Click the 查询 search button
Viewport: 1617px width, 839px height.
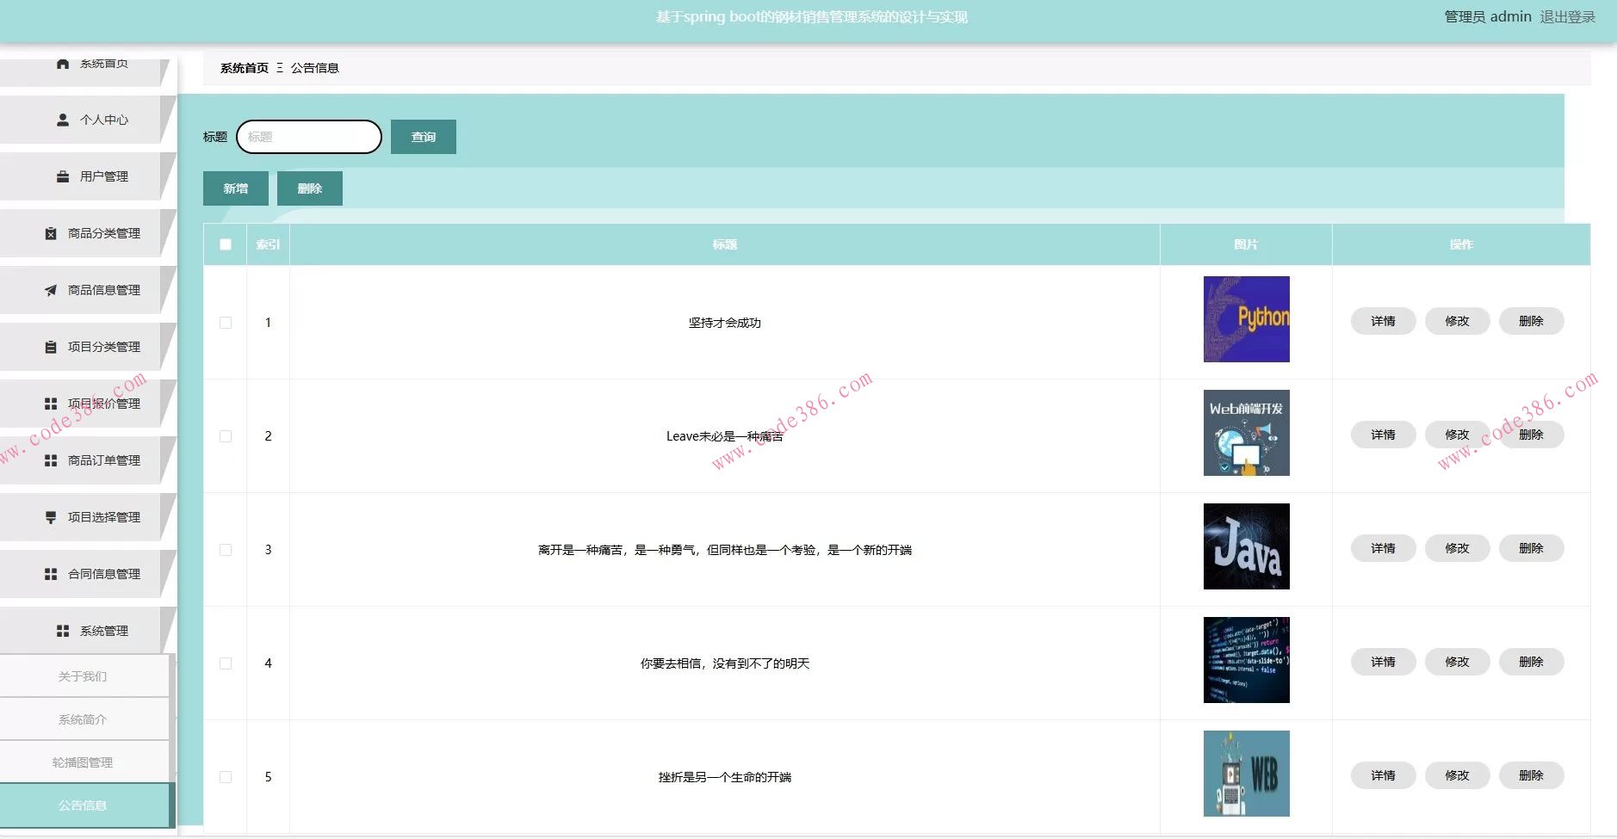[x=424, y=137]
